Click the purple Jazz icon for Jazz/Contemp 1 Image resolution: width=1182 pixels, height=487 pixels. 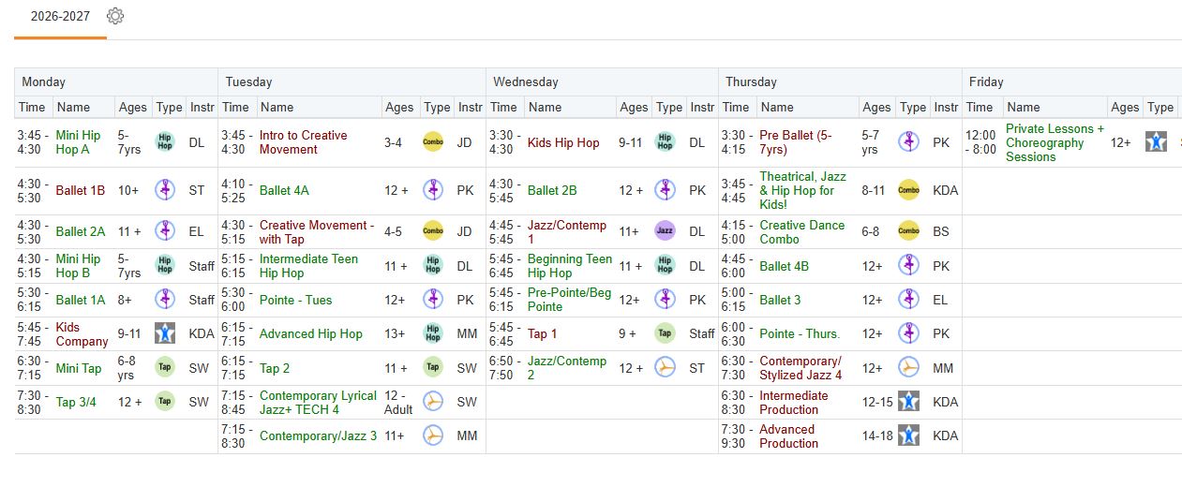(665, 231)
